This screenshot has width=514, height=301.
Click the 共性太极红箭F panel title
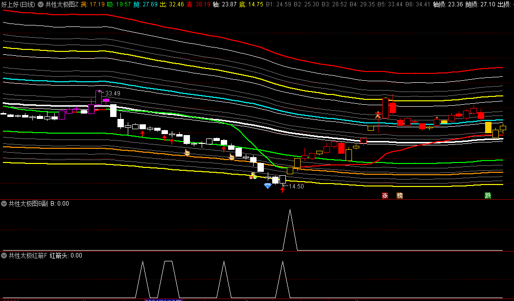[28, 255]
